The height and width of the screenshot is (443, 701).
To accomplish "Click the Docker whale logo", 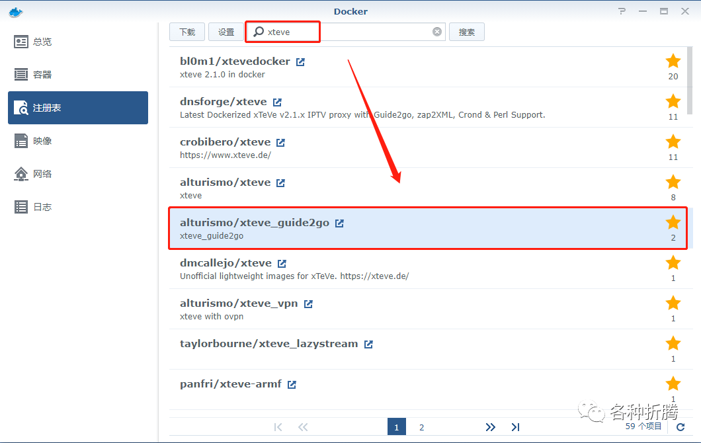I will pos(15,12).
